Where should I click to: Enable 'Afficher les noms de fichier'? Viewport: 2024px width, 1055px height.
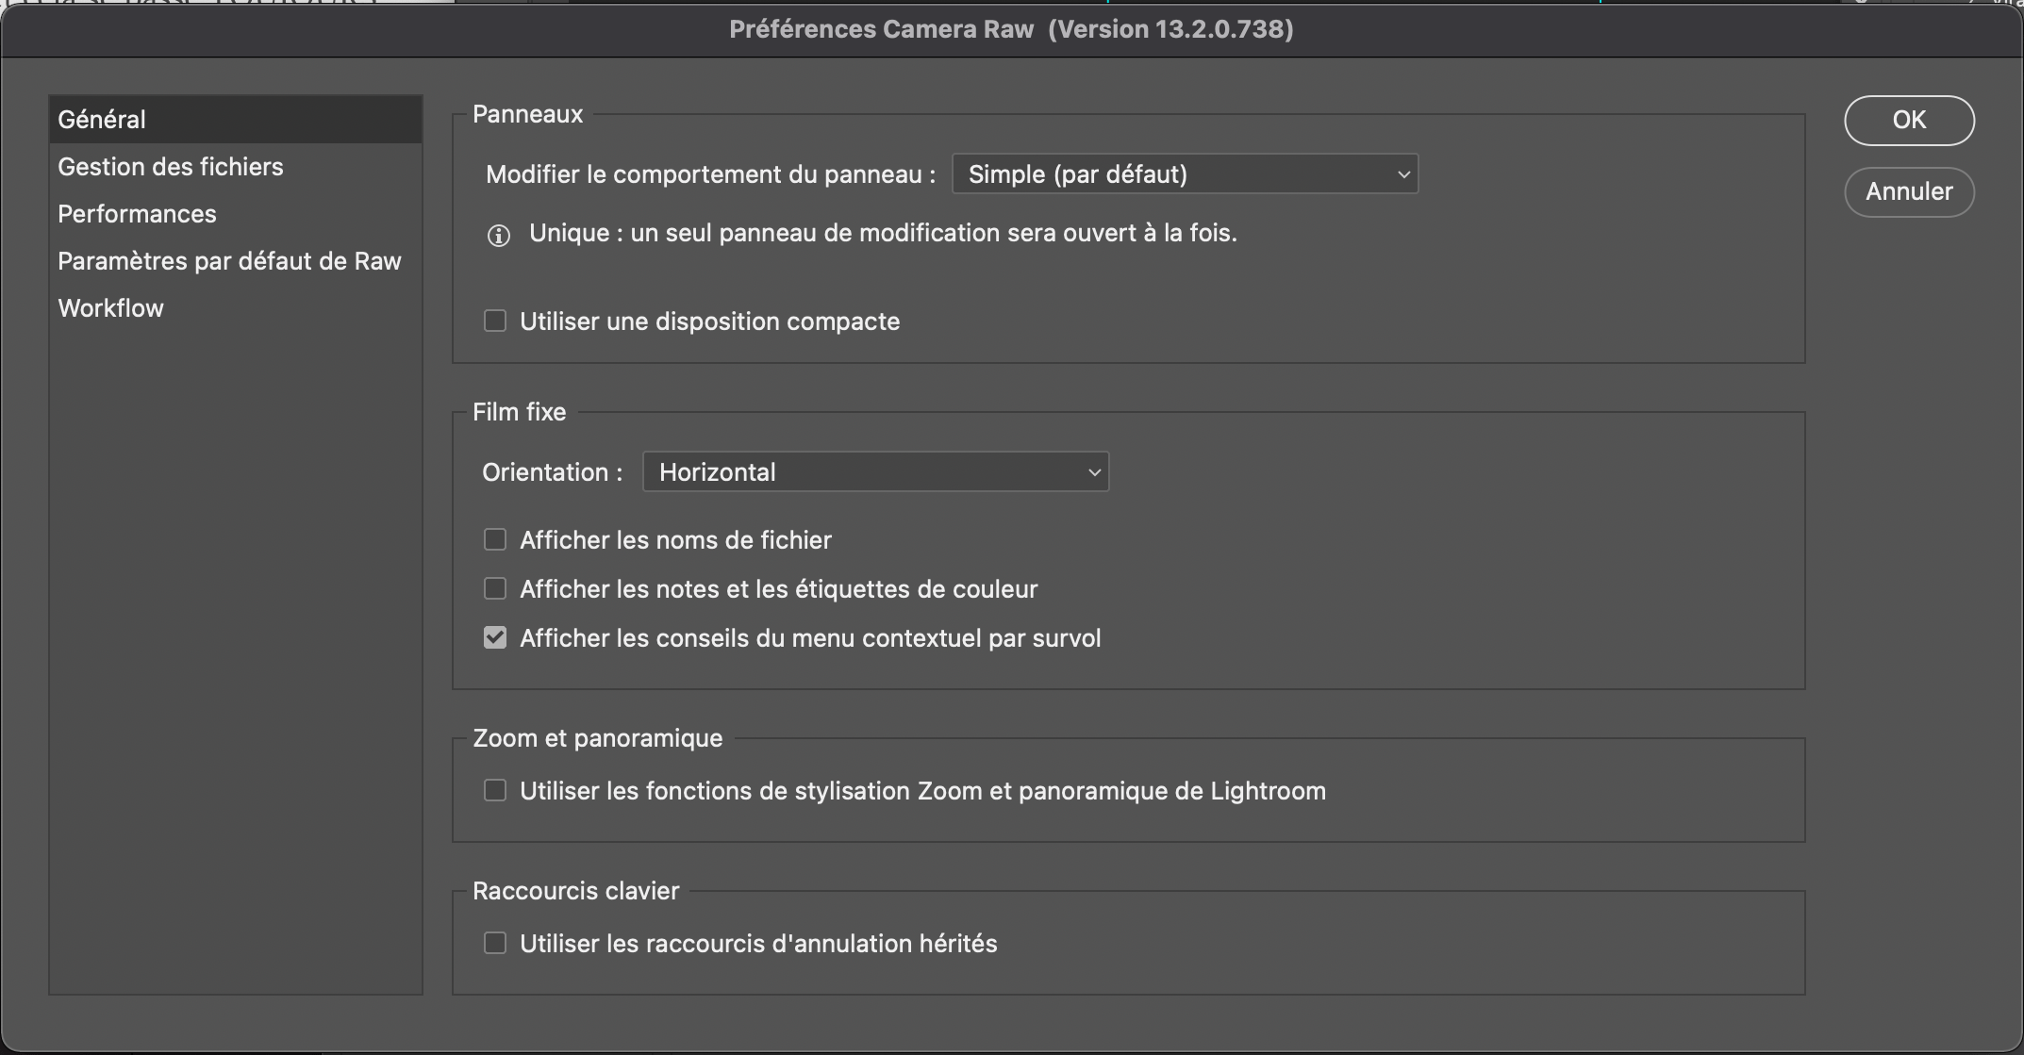(495, 539)
